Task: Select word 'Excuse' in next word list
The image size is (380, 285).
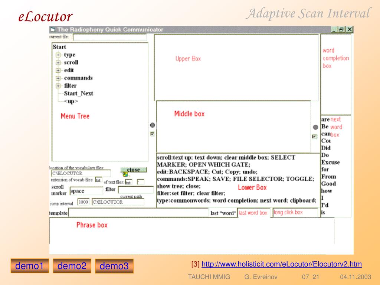Action: [x=331, y=162]
